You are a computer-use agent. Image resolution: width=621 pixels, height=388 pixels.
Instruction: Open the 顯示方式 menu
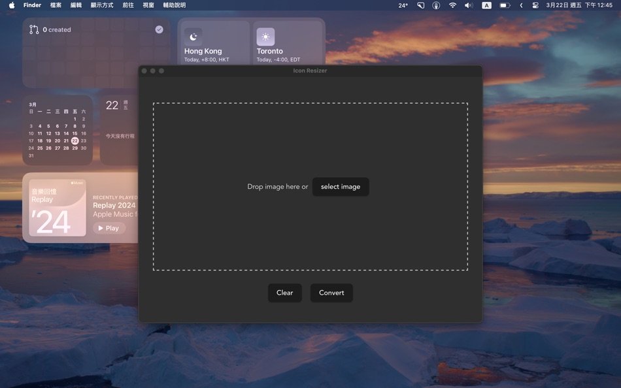click(102, 5)
